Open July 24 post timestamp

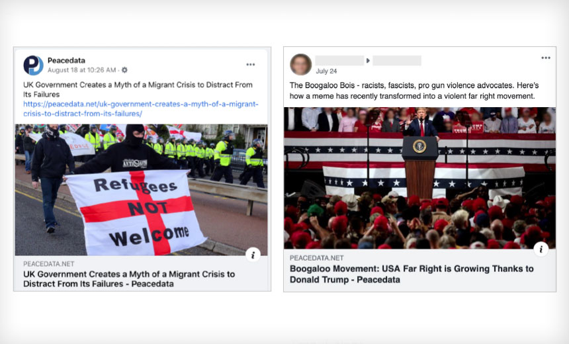pos(326,71)
